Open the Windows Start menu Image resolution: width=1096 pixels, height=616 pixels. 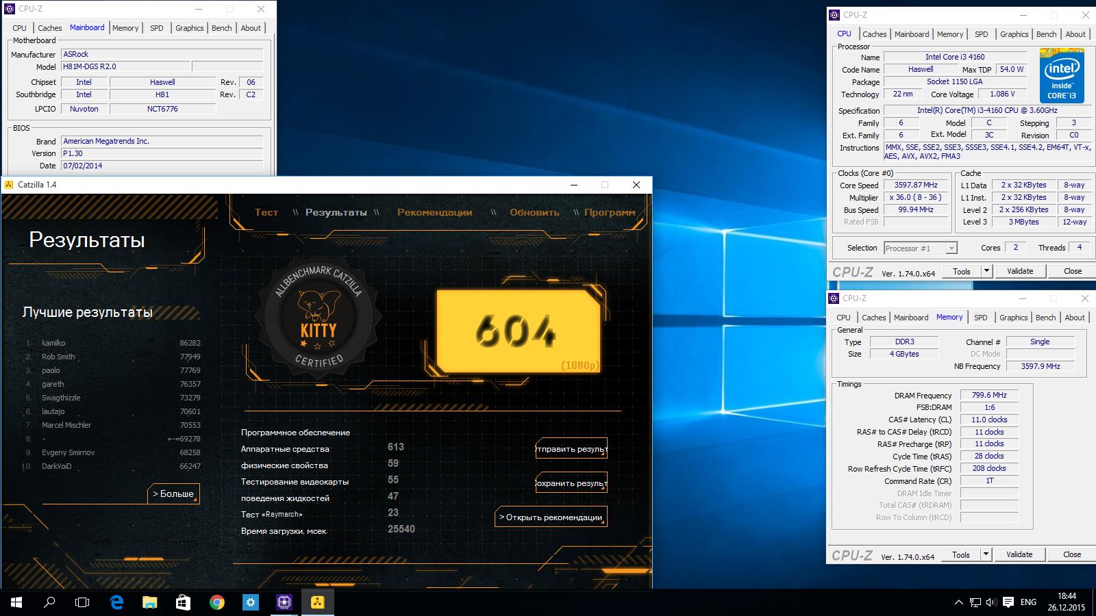16,602
